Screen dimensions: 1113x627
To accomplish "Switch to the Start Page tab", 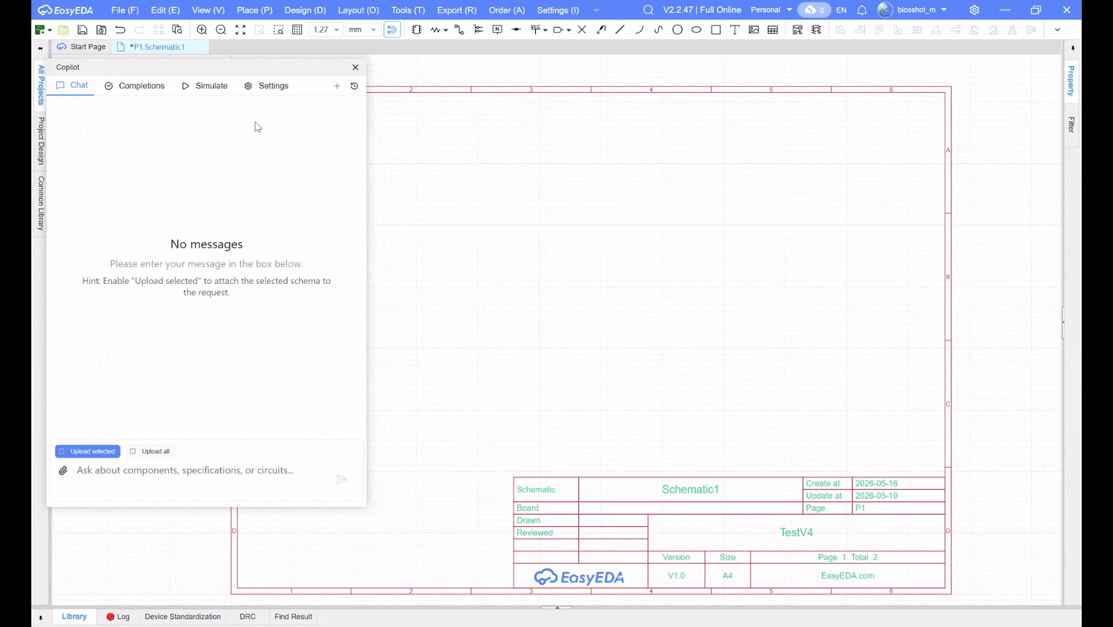I will point(81,47).
